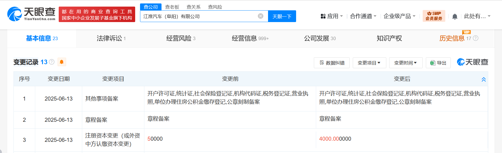
Task: Open notifications bell icon
Action: tap(455, 16)
